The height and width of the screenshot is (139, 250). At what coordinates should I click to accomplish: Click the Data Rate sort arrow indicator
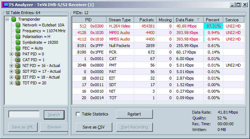pyautogui.click(x=199, y=20)
